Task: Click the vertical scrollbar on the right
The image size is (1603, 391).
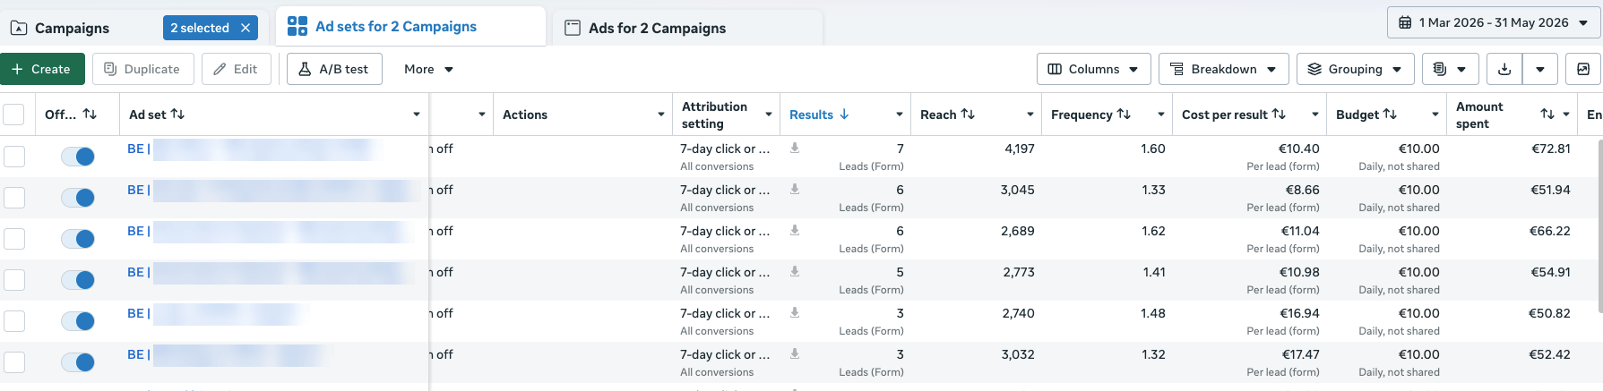Action: click(1599, 225)
